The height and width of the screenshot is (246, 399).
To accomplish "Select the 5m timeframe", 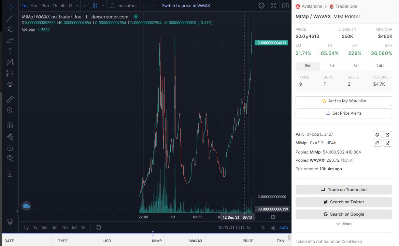I will coord(34,5).
